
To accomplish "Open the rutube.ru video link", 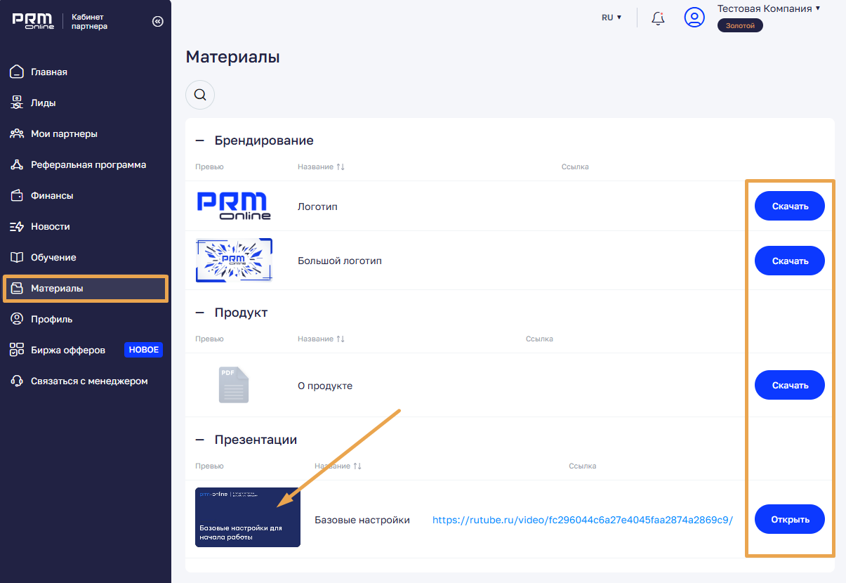I will [582, 520].
